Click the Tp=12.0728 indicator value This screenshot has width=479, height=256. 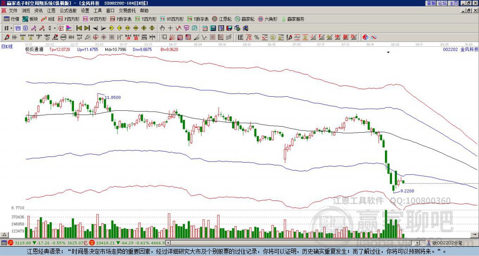point(59,49)
